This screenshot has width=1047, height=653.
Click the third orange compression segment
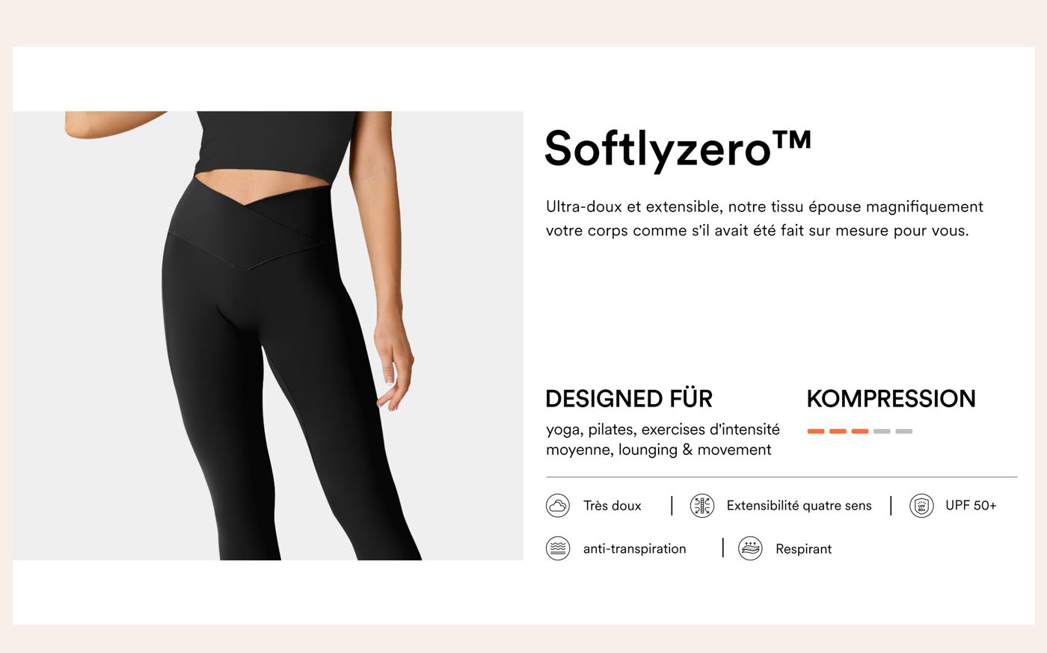coord(860,431)
